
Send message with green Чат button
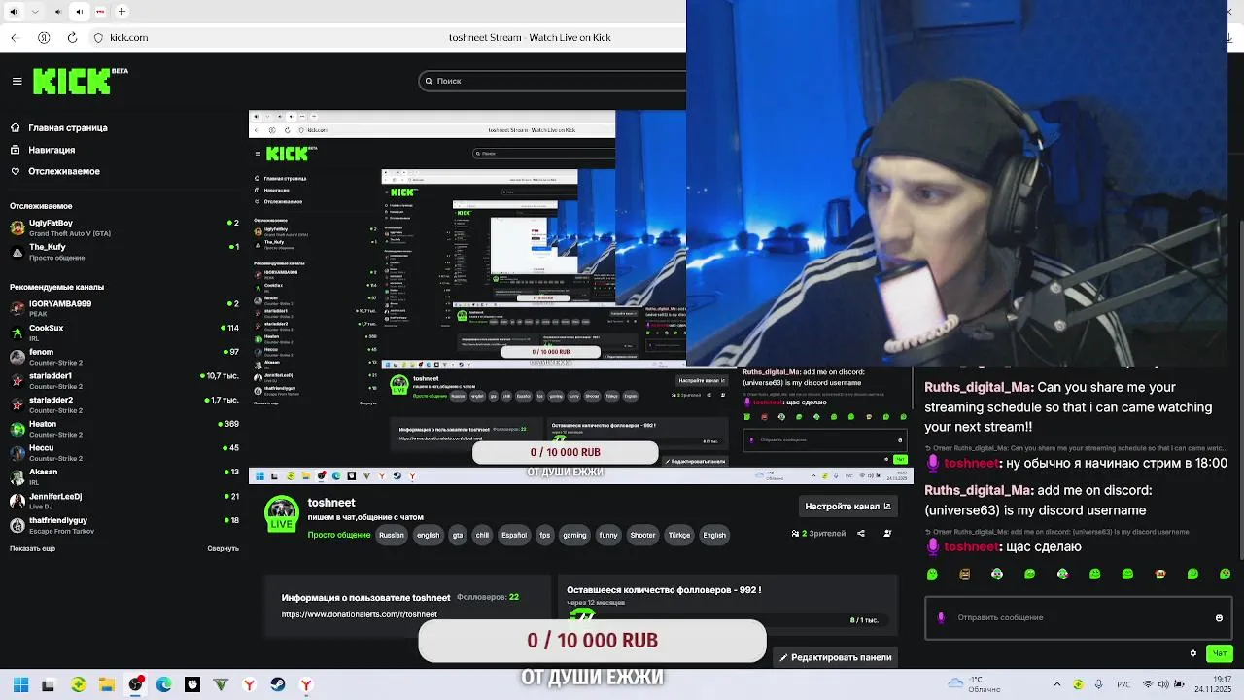[1220, 653]
